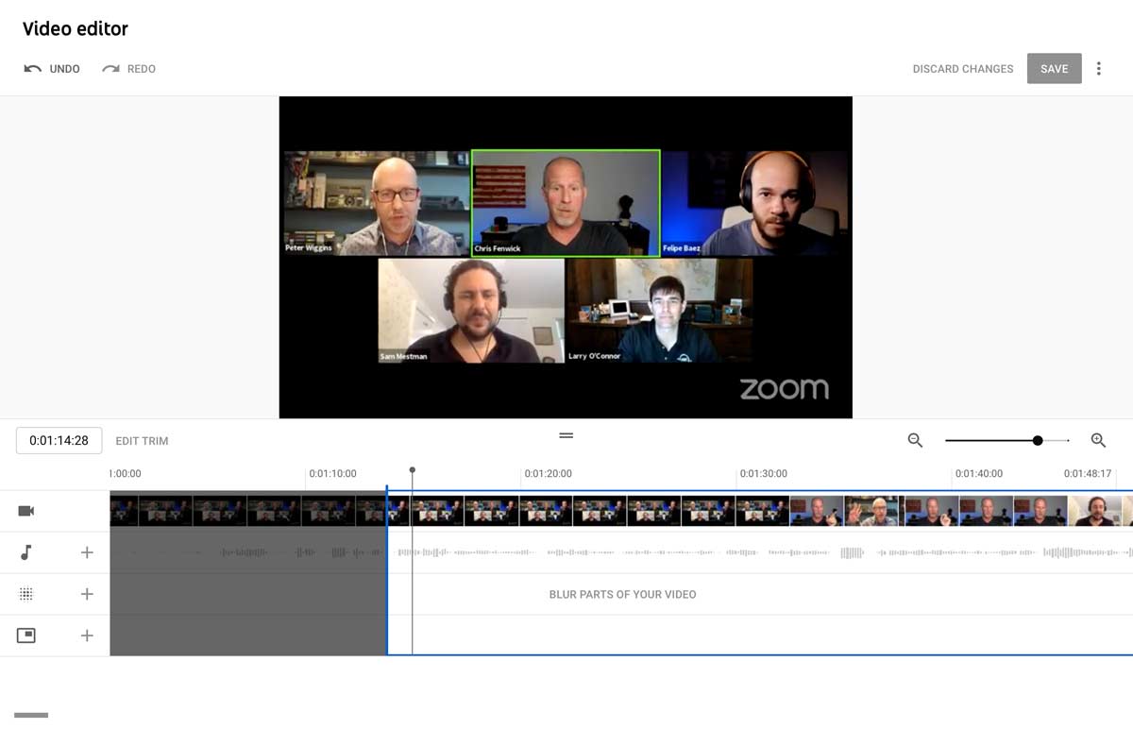Click the Redo arrow icon
The image size is (1133, 729).
click(x=111, y=69)
